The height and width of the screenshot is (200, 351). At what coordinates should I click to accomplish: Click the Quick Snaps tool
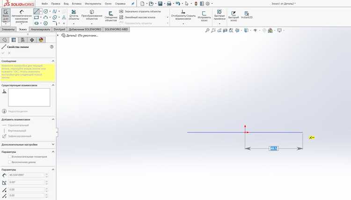[x=219, y=15]
